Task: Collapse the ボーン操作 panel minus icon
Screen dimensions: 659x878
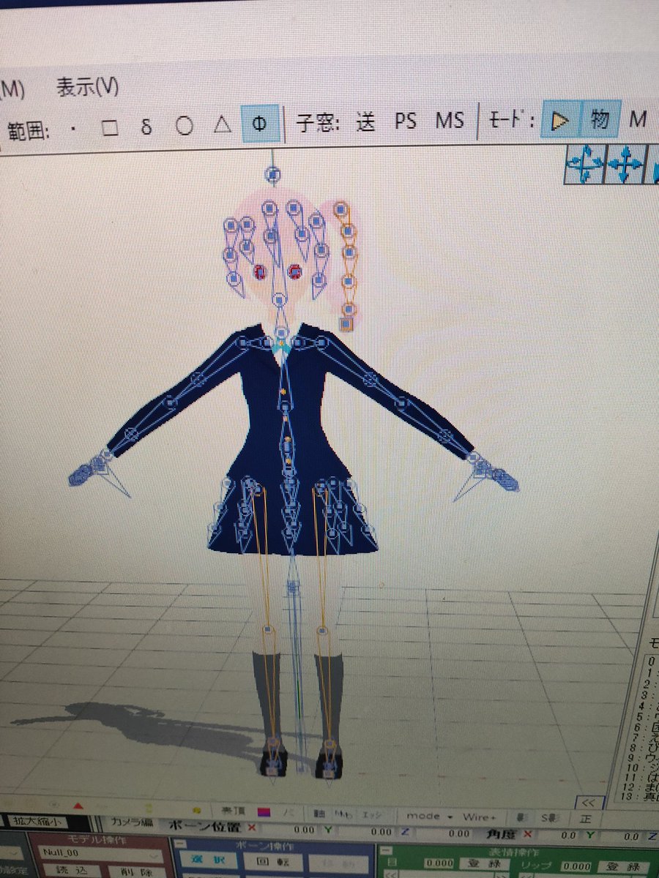Action: (x=182, y=844)
